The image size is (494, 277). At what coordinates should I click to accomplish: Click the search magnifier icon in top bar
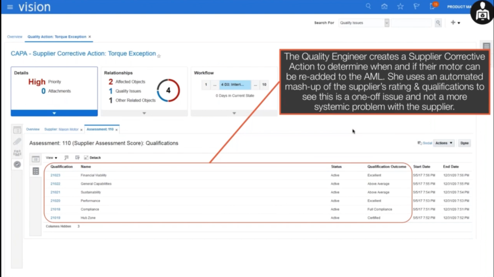368,6
